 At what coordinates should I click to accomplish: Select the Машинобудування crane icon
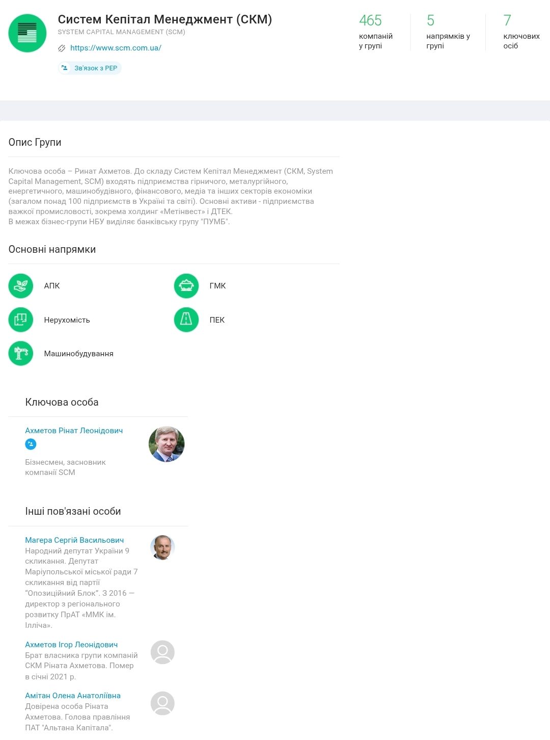[x=21, y=354]
